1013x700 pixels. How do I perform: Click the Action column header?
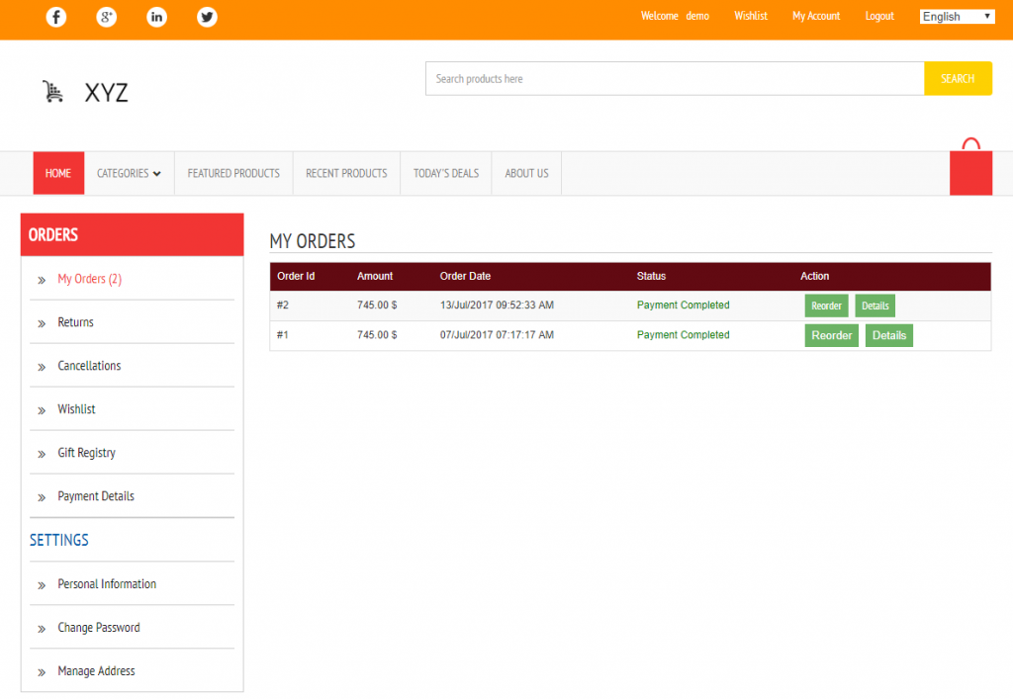(815, 276)
